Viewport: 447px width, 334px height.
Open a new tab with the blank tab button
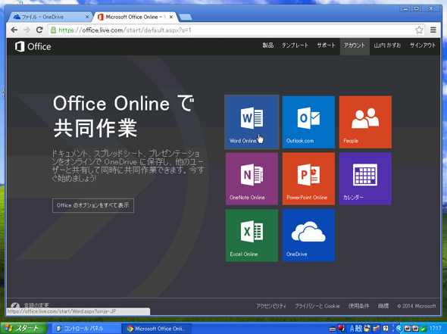(x=186, y=17)
